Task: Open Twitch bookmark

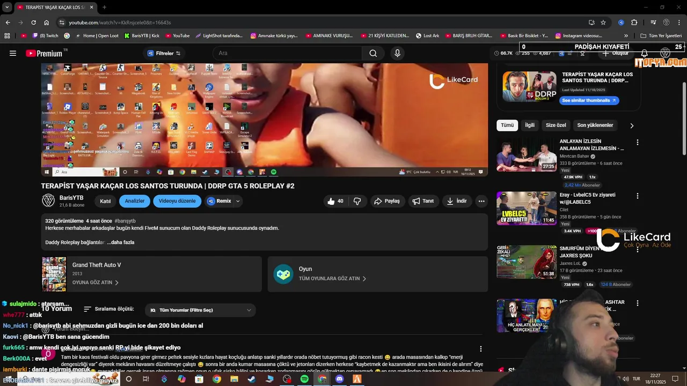Action: 46,36
